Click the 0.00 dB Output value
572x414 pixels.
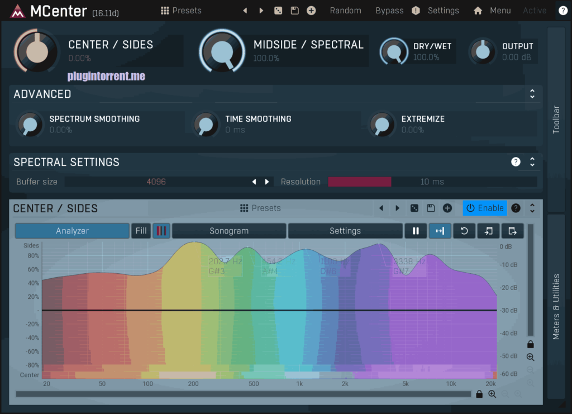(x=517, y=57)
